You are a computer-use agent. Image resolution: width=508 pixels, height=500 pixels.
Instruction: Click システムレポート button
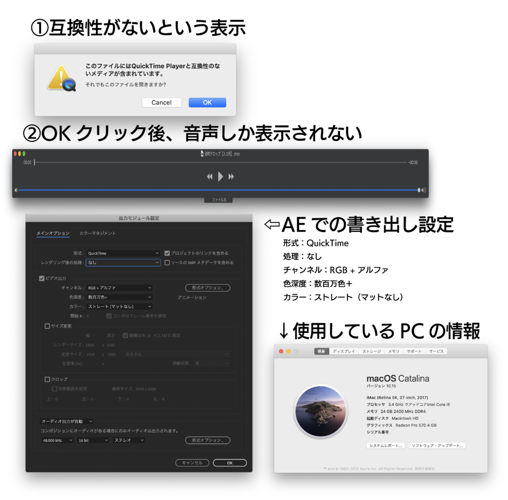pyautogui.click(x=385, y=446)
